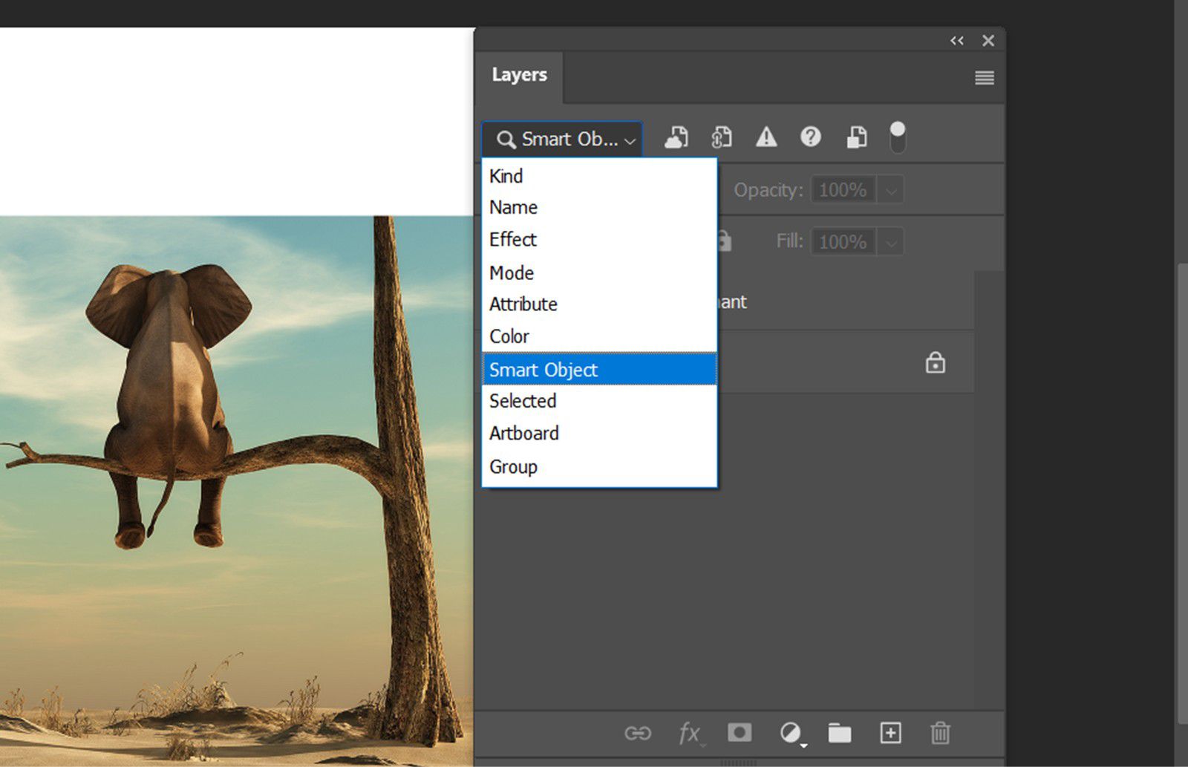Viewport: 1188px width, 767px height.
Task: Select Kind from the filter list
Action: click(x=506, y=176)
